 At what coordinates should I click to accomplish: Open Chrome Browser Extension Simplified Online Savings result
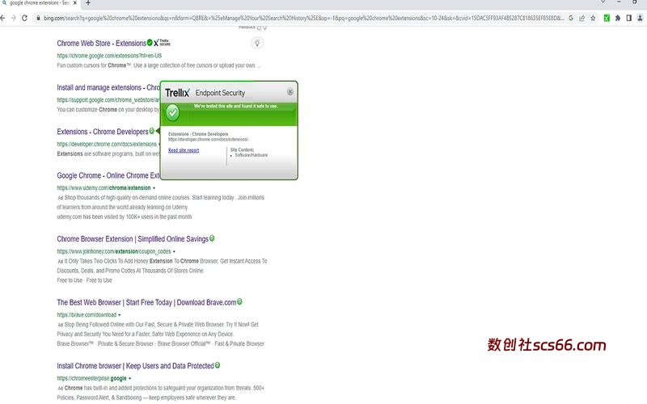pyautogui.click(x=133, y=239)
